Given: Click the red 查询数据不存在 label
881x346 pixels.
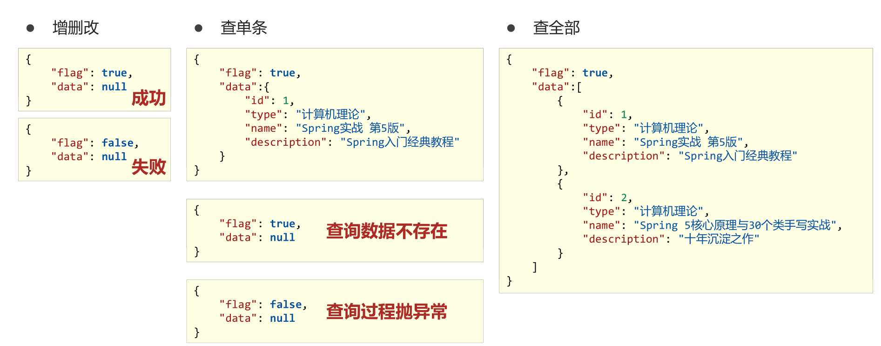Looking at the screenshot, I should point(386,231).
